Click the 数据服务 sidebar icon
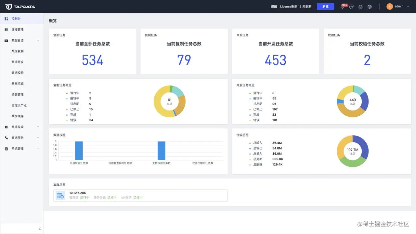 coord(6,138)
